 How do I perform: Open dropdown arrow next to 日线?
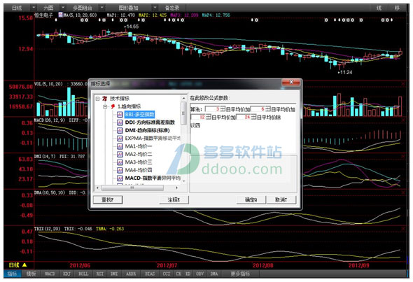34,8
